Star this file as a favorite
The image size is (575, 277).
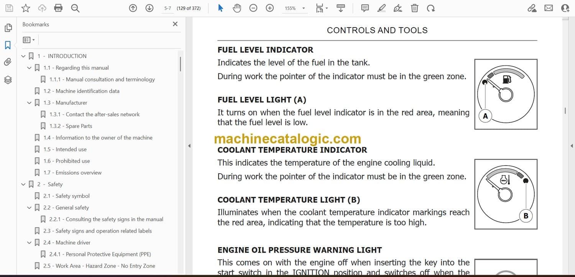click(26, 8)
